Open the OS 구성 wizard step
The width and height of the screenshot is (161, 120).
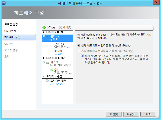pyautogui.click(x=9, y=44)
